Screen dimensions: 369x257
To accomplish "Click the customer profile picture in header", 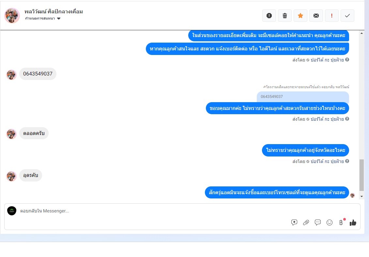I will [x=12, y=16].
